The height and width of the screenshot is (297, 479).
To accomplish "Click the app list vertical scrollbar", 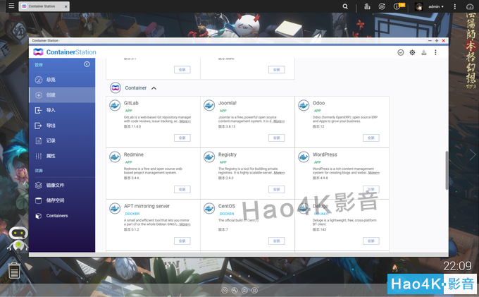I will 447,170.
